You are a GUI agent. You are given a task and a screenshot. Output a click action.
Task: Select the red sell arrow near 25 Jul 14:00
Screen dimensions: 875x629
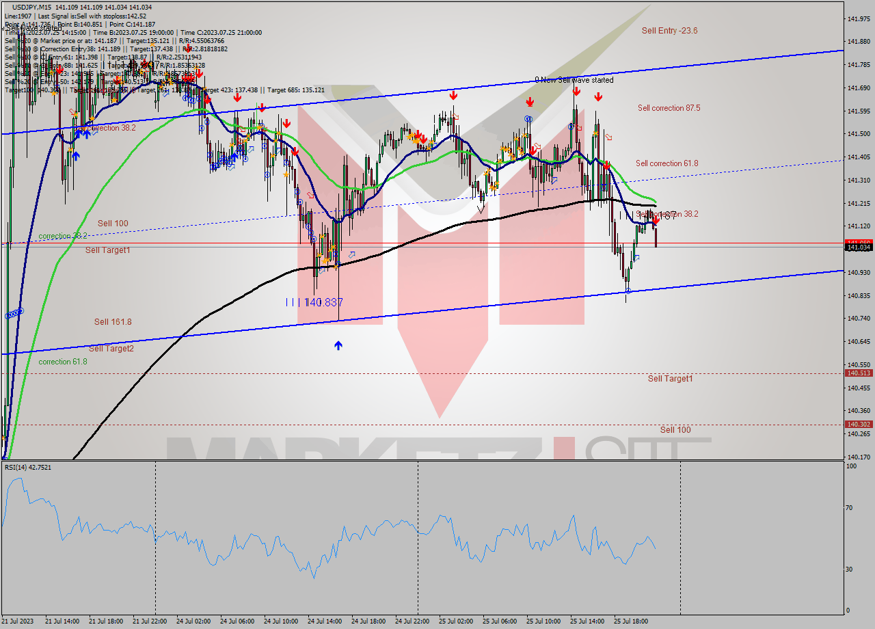598,96
